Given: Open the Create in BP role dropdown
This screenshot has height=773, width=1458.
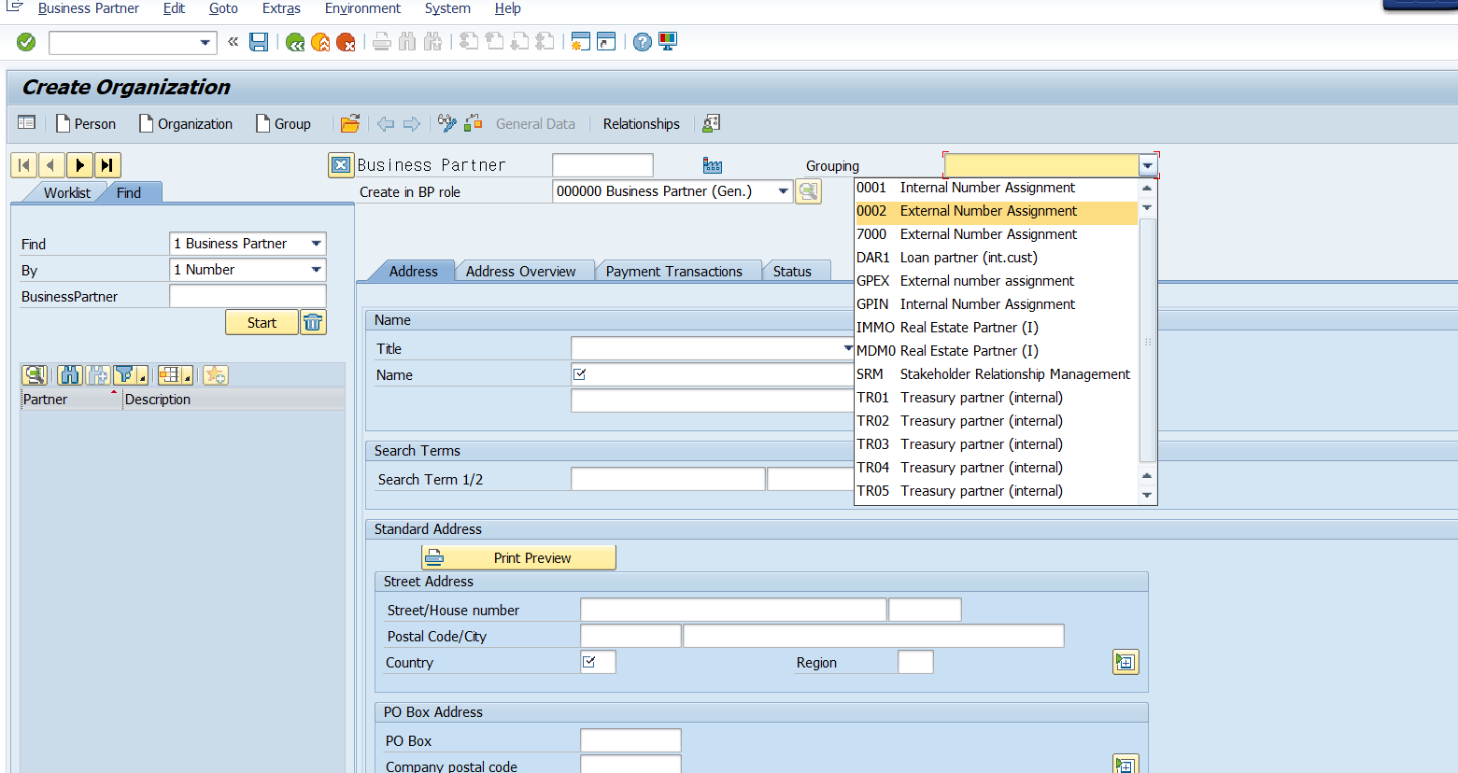Looking at the screenshot, I should pos(783,191).
